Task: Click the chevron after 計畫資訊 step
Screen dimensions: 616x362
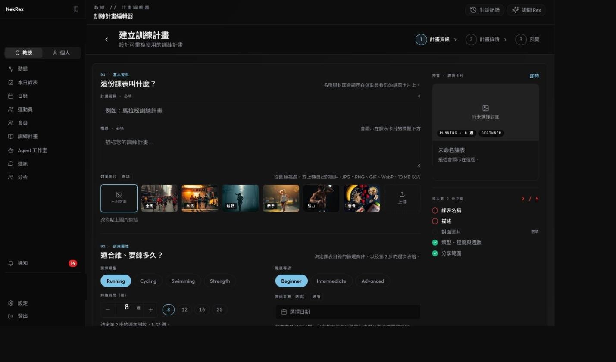Action: (x=455, y=40)
